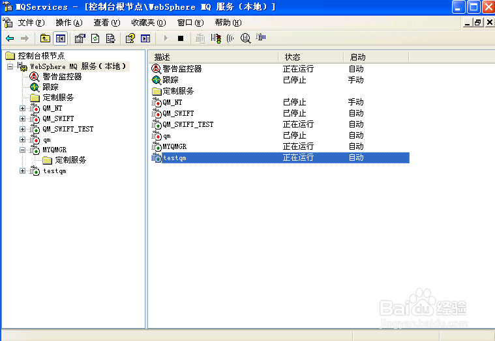Close the inner MMC child window
Screen dimensions: 495x341
point(489,23)
